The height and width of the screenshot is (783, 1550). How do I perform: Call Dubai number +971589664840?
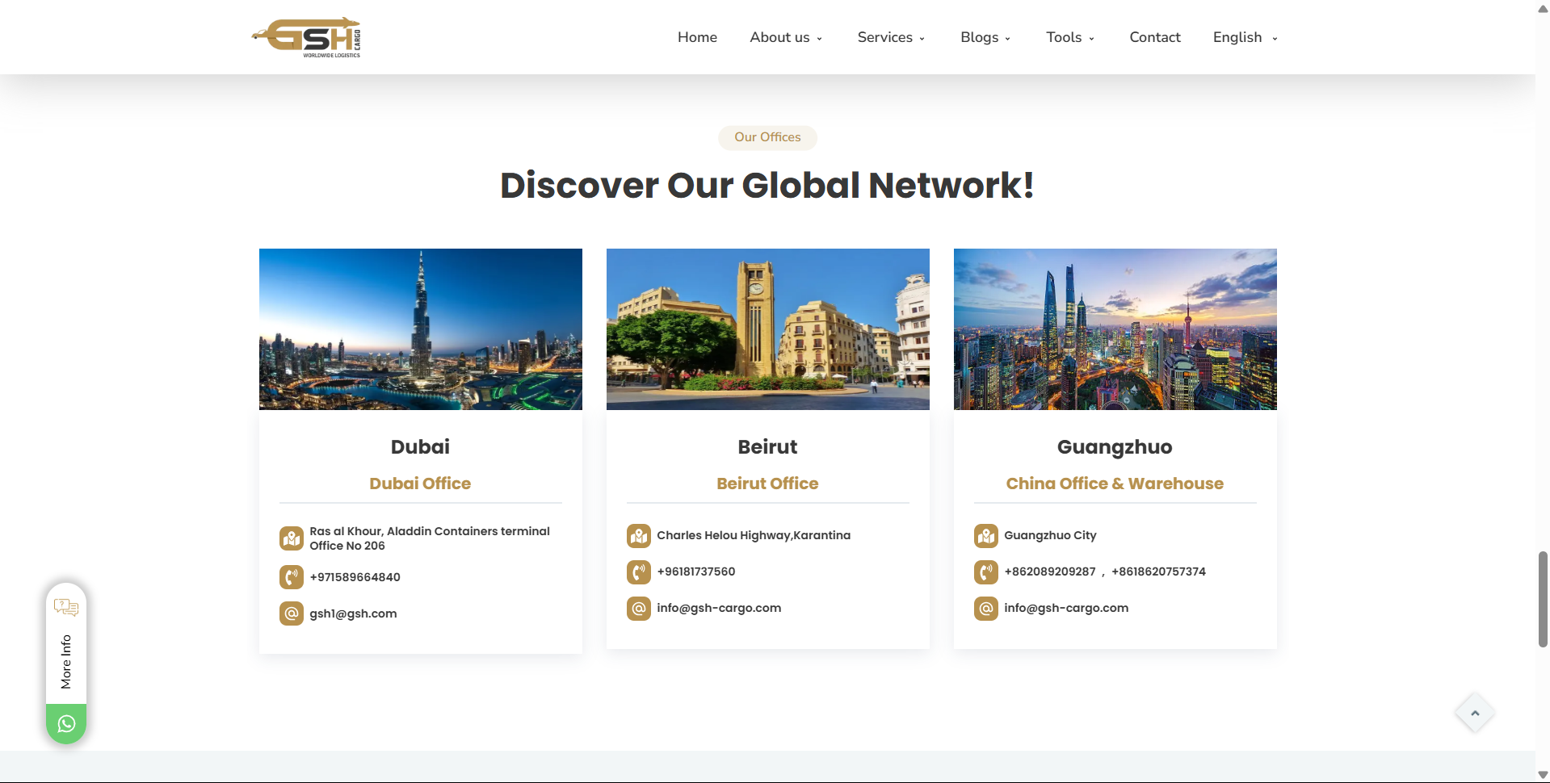[355, 577]
